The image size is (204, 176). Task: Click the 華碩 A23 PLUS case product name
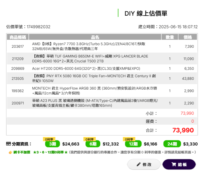pyautogui.click(x=95, y=103)
